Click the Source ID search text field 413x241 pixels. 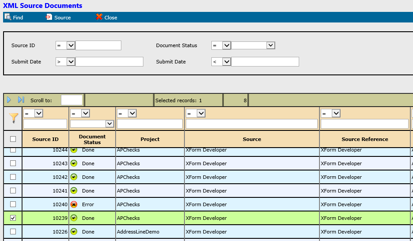98,45
